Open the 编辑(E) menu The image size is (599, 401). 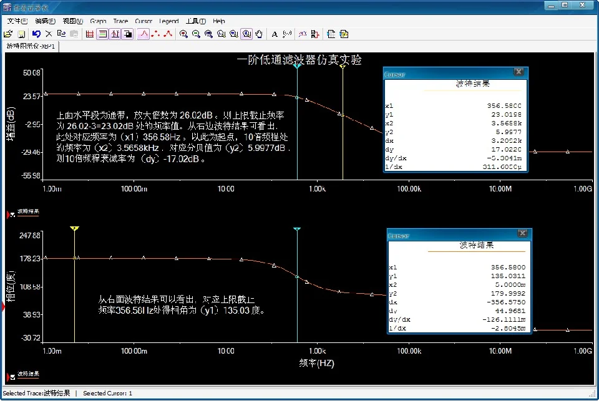(x=45, y=21)
